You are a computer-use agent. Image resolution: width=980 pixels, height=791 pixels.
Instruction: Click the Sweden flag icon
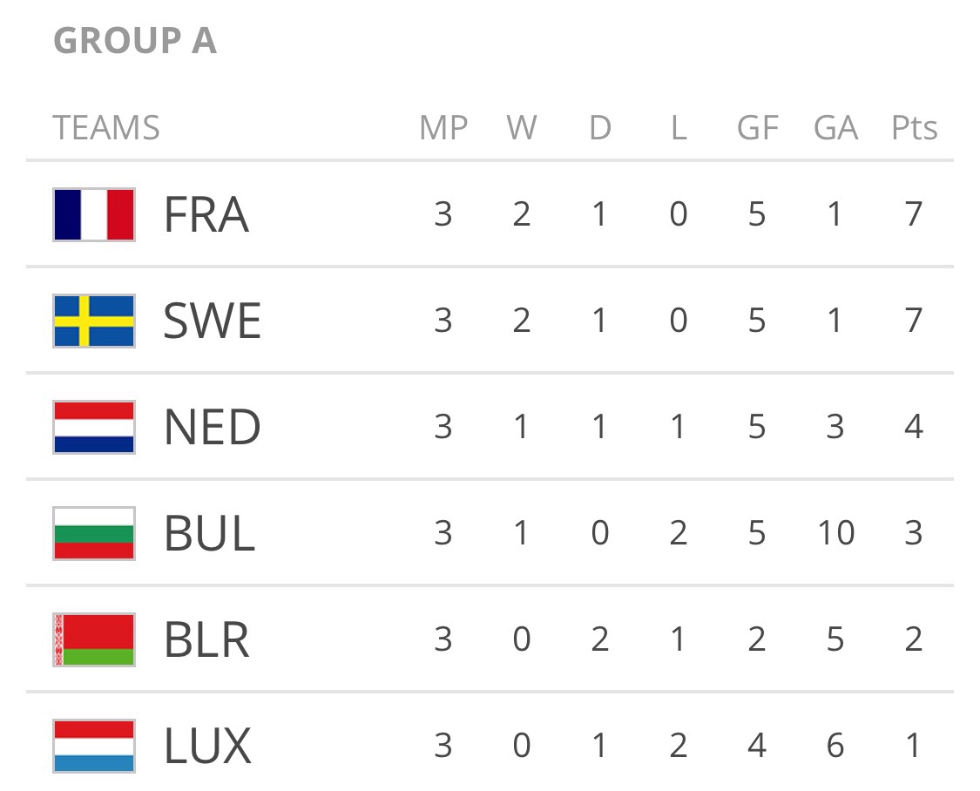tap(94, 321)
